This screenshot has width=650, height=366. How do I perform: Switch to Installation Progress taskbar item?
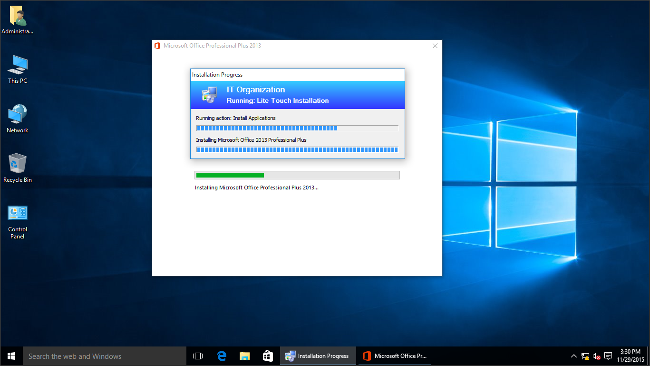pyautogui.click(x=318, y=356)
